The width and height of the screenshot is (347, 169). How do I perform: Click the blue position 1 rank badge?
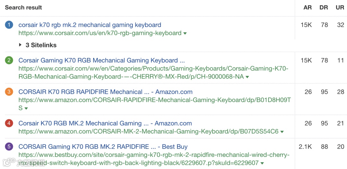(9, 25)
